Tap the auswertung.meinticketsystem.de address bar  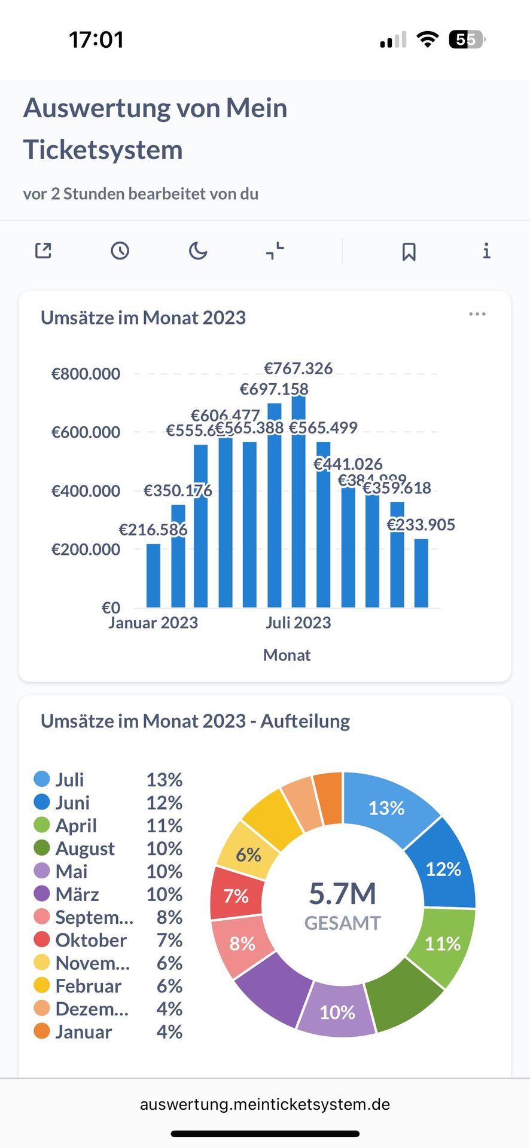(x=265, y=1104)
